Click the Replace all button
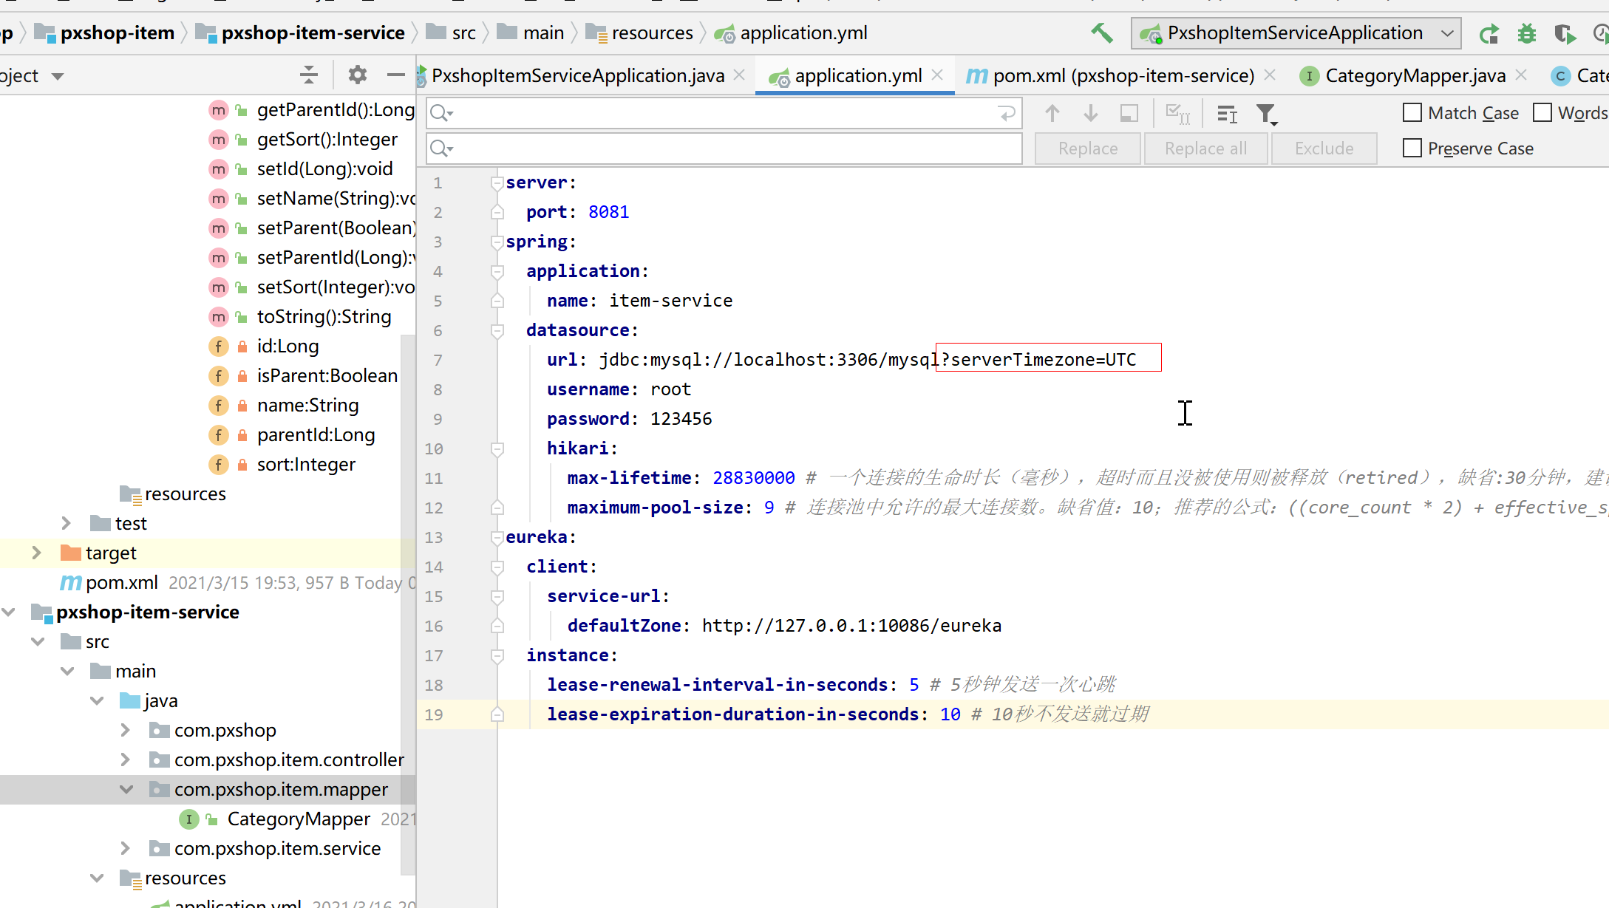This screenshot has width=1609, height=908. coord(1205,149)
